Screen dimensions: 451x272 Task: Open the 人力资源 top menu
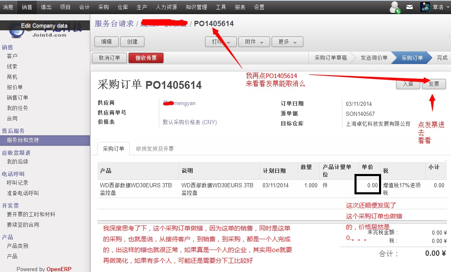coord(166,7)
